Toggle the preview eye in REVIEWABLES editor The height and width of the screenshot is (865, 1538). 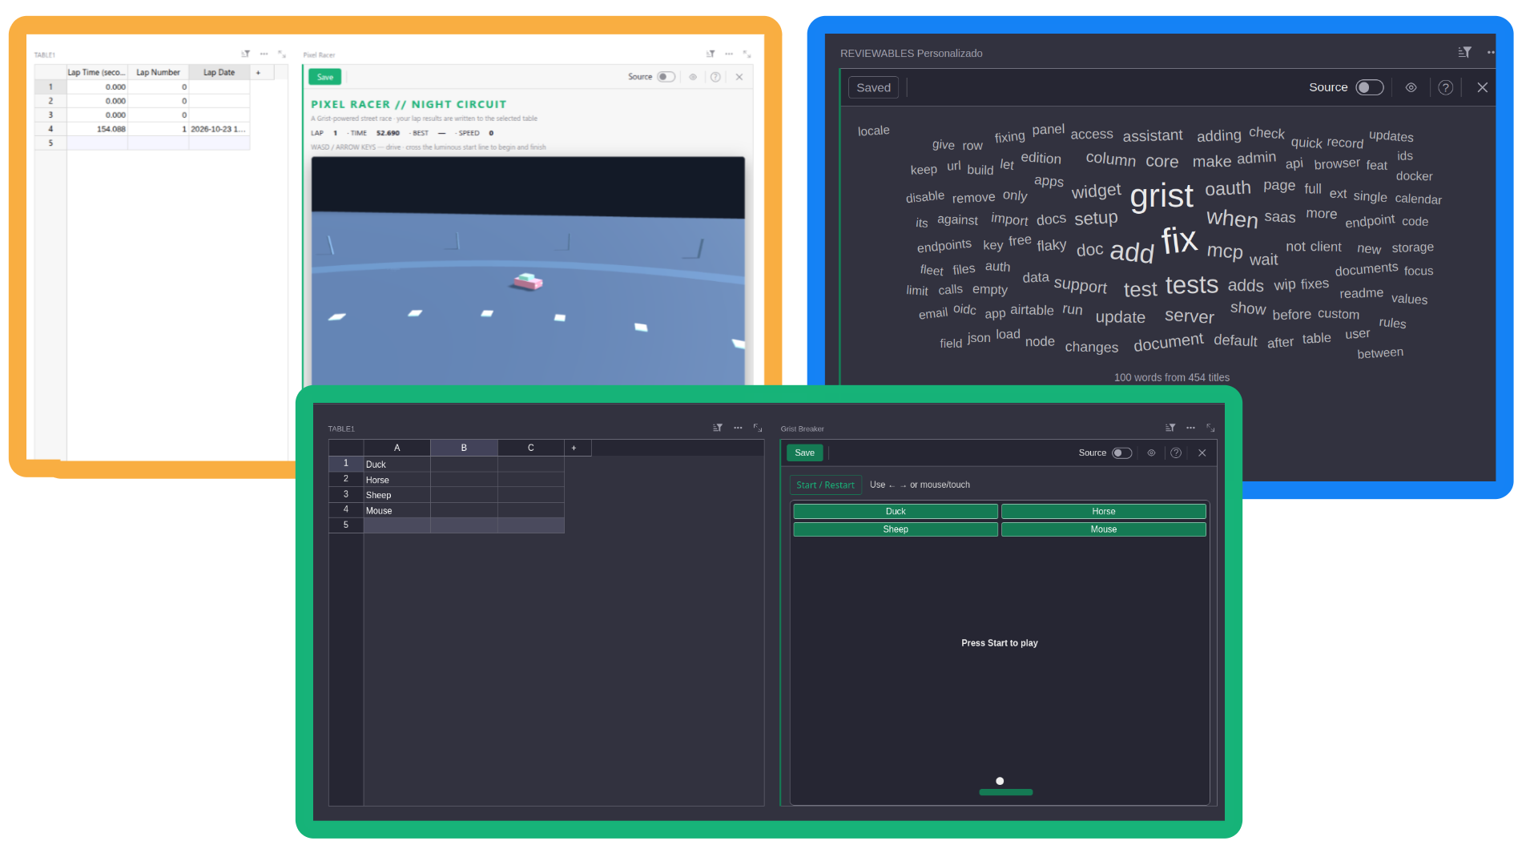(1411, 87)
